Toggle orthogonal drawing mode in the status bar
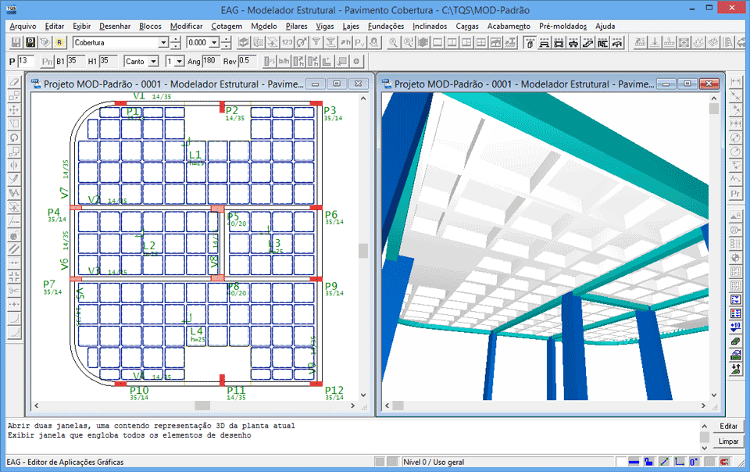This screenshot has height=472, width=750. (x=680, y=460)
